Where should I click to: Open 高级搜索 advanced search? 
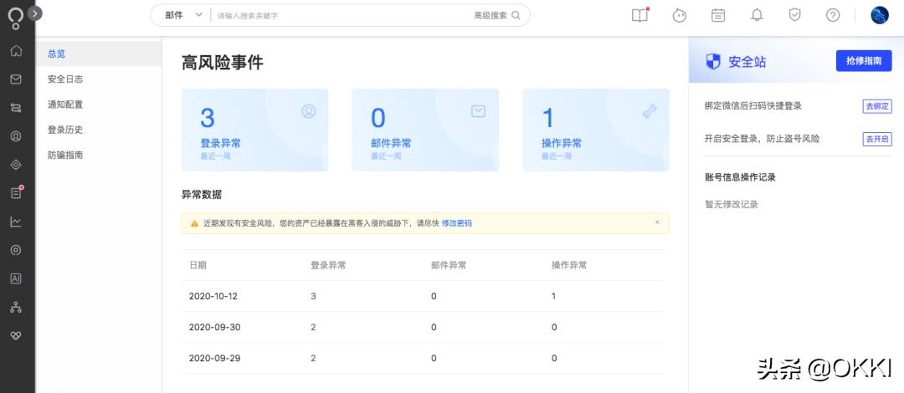click(491, 16)
